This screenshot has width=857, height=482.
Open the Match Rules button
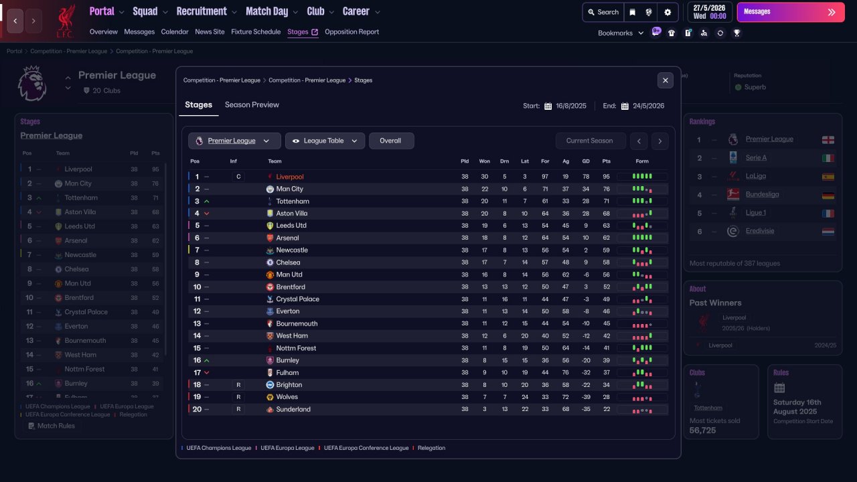tap(52, 426)
